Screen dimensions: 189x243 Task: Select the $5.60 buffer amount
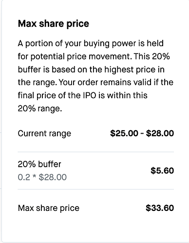pos(162,171)
